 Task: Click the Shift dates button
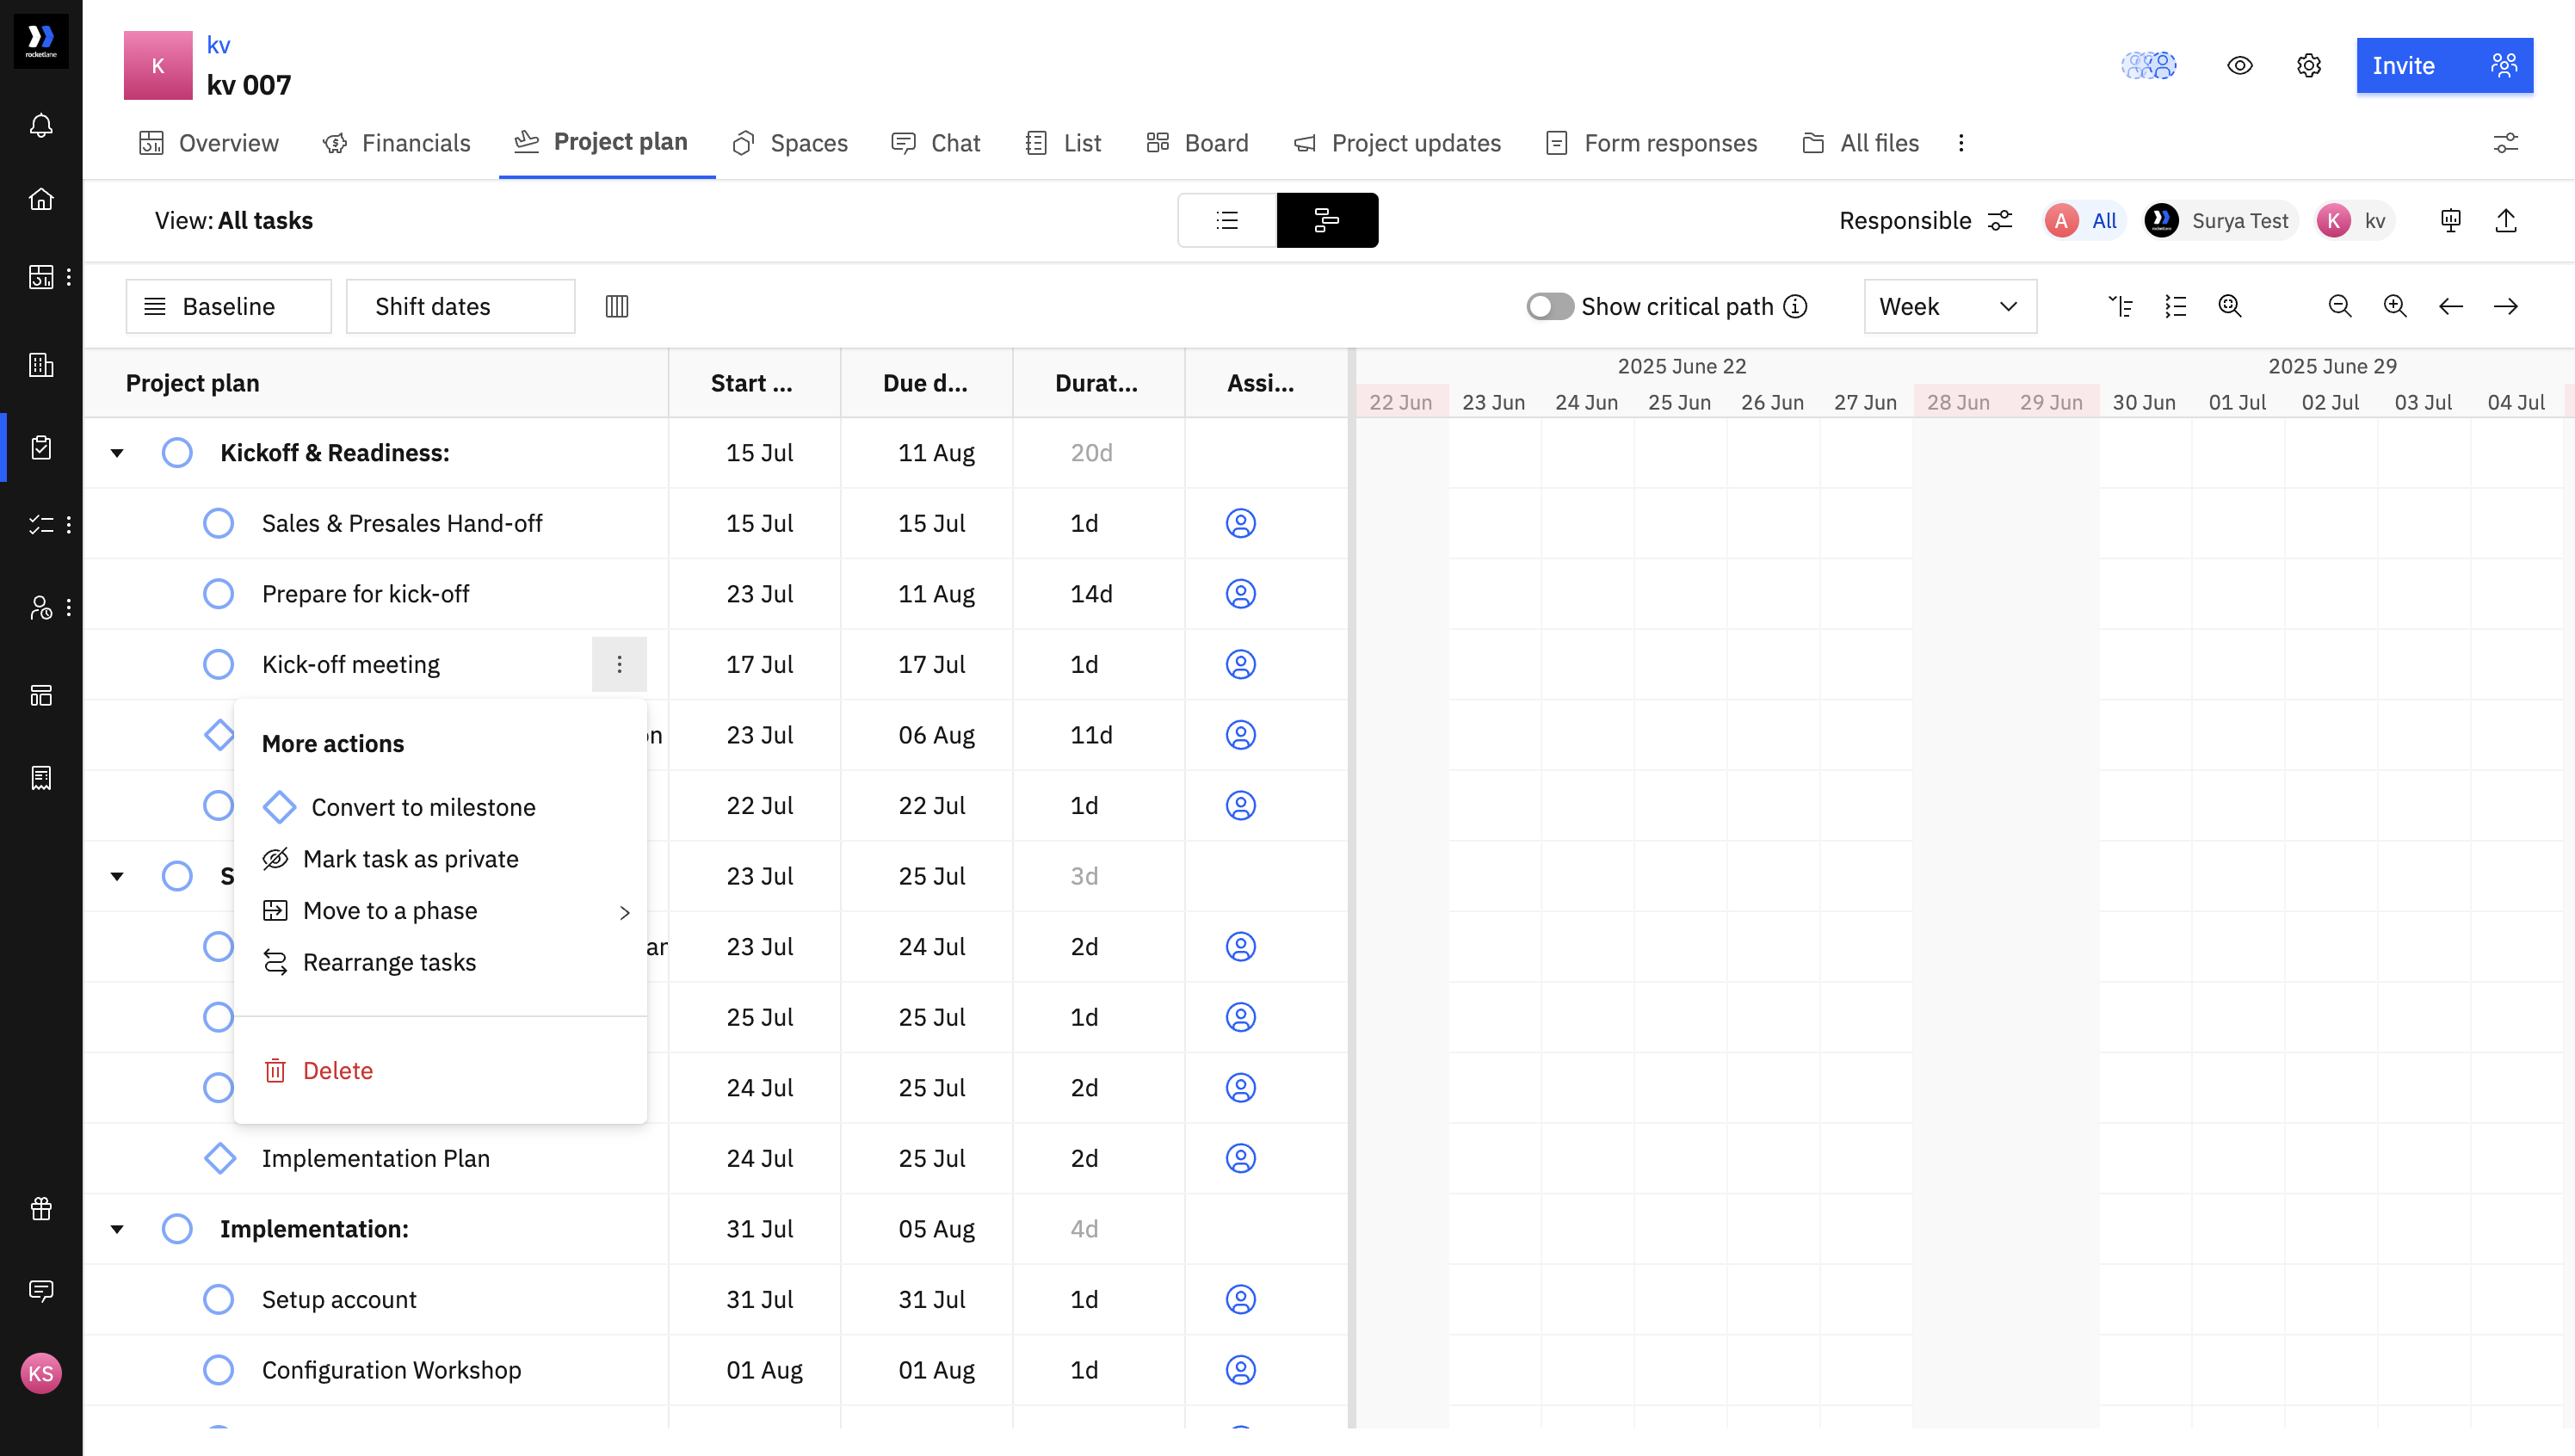click(x=460, y=306)
